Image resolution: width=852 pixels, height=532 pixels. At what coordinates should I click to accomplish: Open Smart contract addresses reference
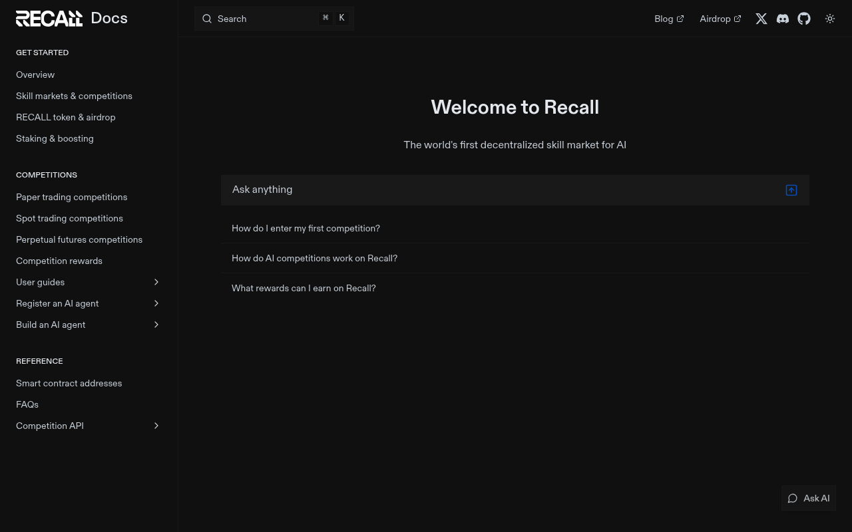pyautogui.click(x=69, y=383)
